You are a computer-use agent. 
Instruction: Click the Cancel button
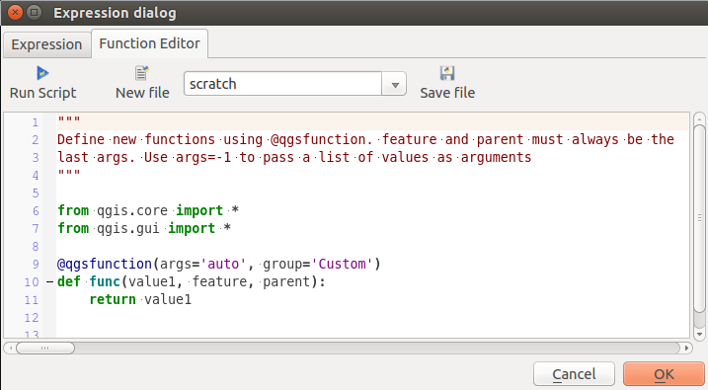(x=574, y=374)
